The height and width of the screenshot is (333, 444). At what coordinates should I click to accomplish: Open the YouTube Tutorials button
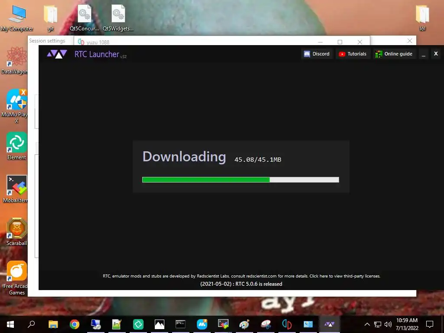coord(353,54)
